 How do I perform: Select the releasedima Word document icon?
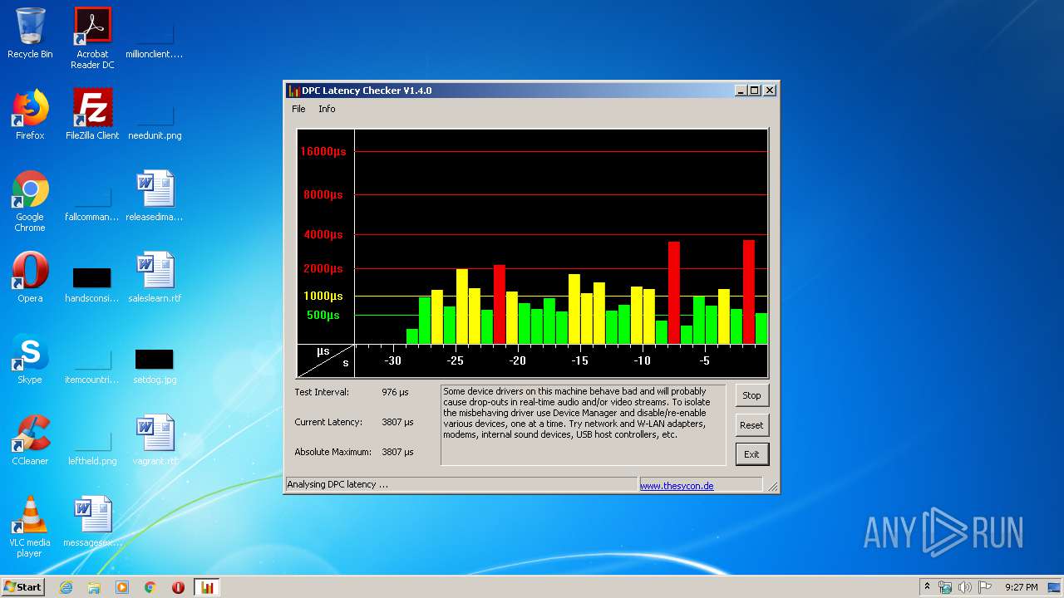click(x=155, y=196)
